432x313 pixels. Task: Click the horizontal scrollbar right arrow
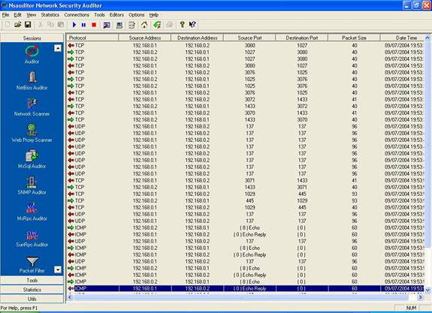pyautogui.click(x=421, y=297)
